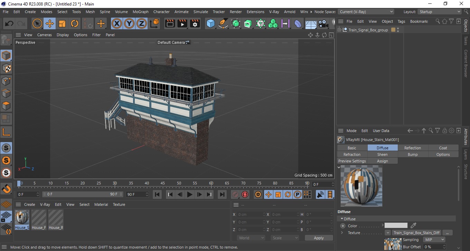The height and width of the screenshot is (251, 470).
Task: Open the Node Space dropdown
Action: [366, 12]
